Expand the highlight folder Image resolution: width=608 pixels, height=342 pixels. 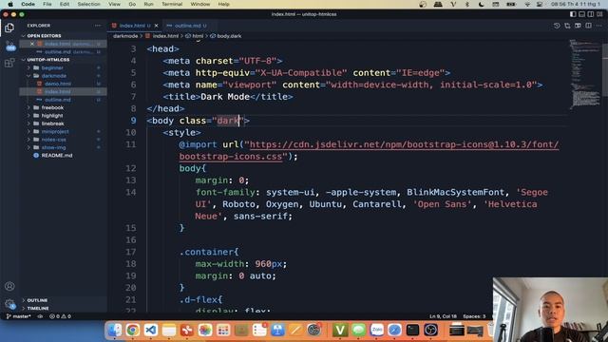(52, 116)
